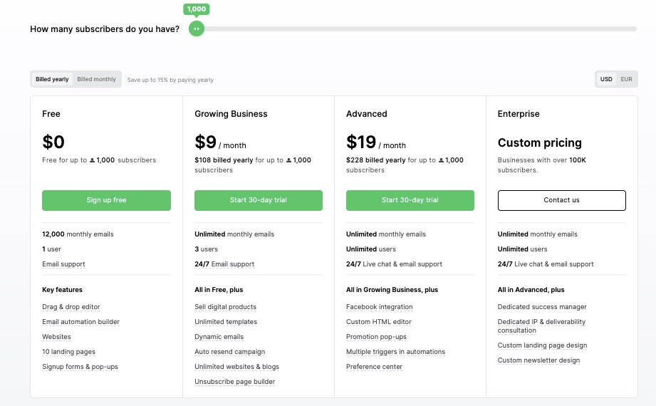
Task: Open 24/7 Email support info
Action: pyautogui.click(x=224, y=264)
